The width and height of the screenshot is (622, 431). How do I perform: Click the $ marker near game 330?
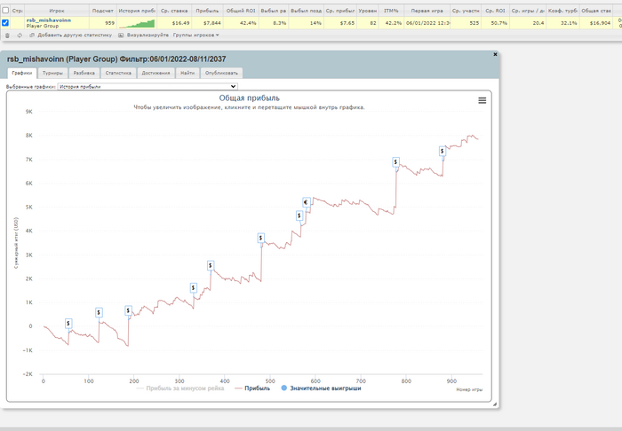pos(193,287)
